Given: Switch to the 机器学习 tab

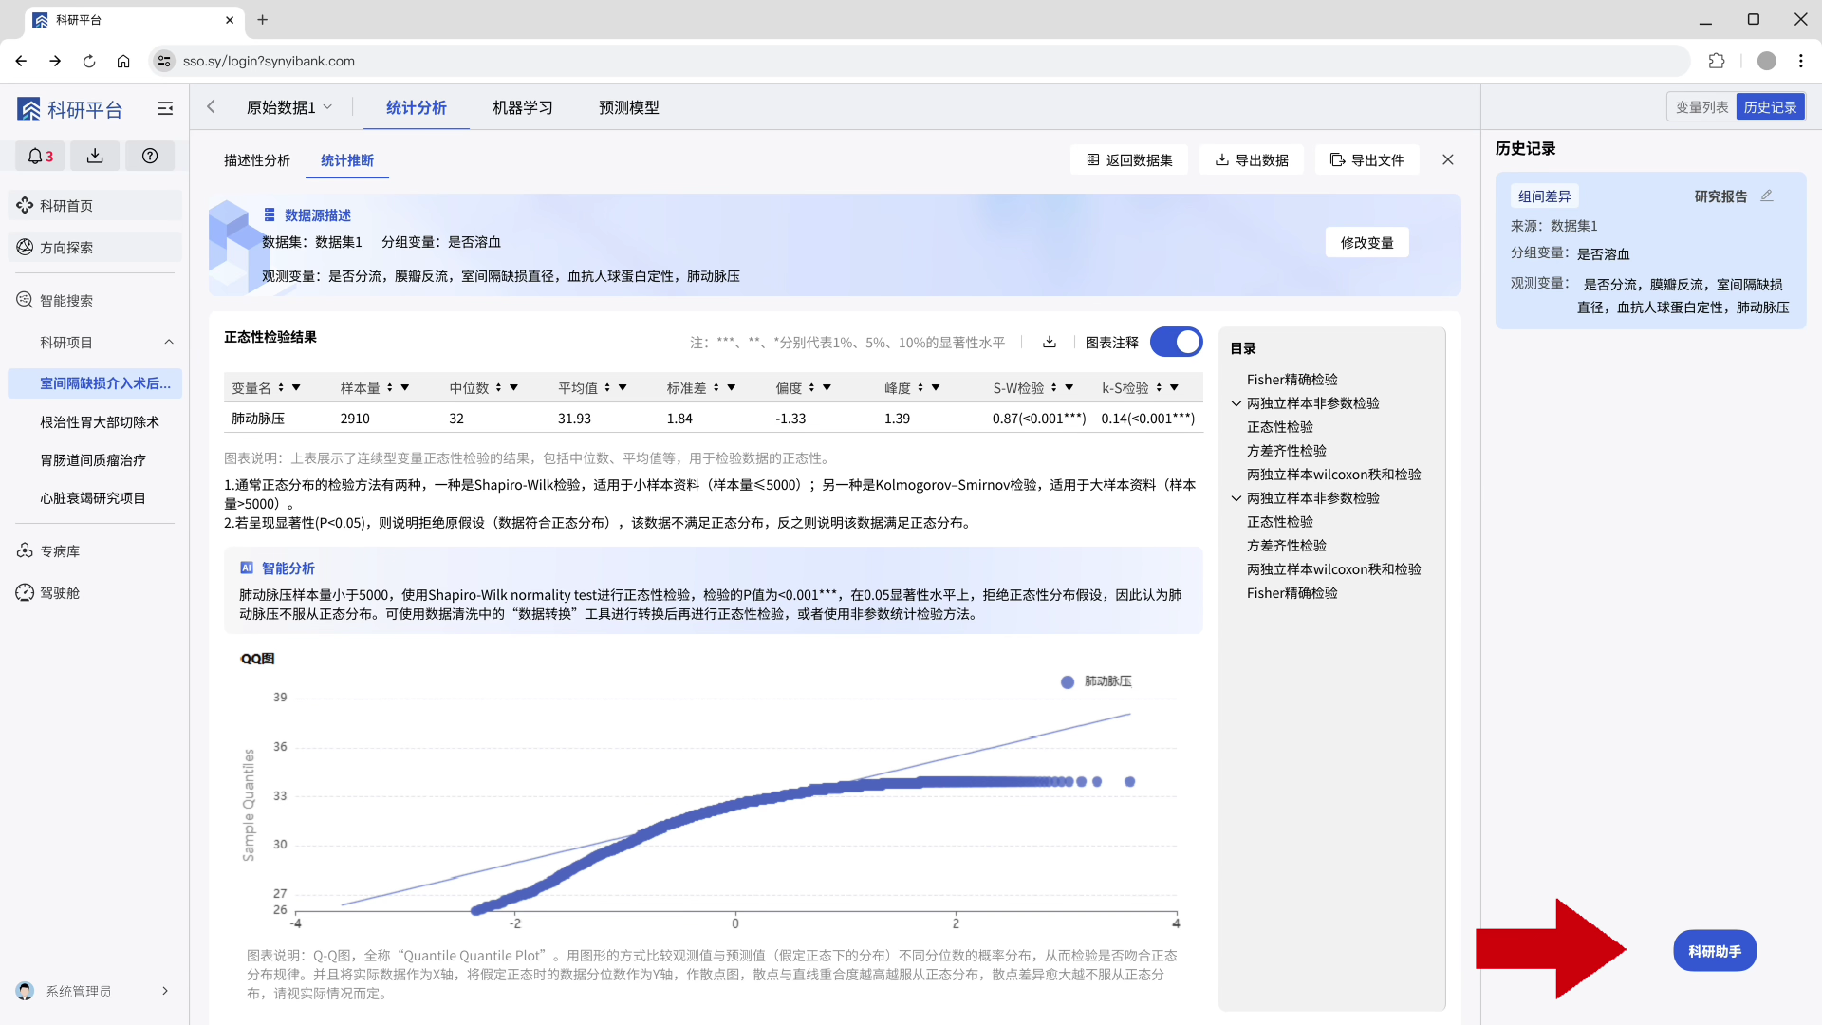Looking at the screenshot, I should click(x=523, y=107).
